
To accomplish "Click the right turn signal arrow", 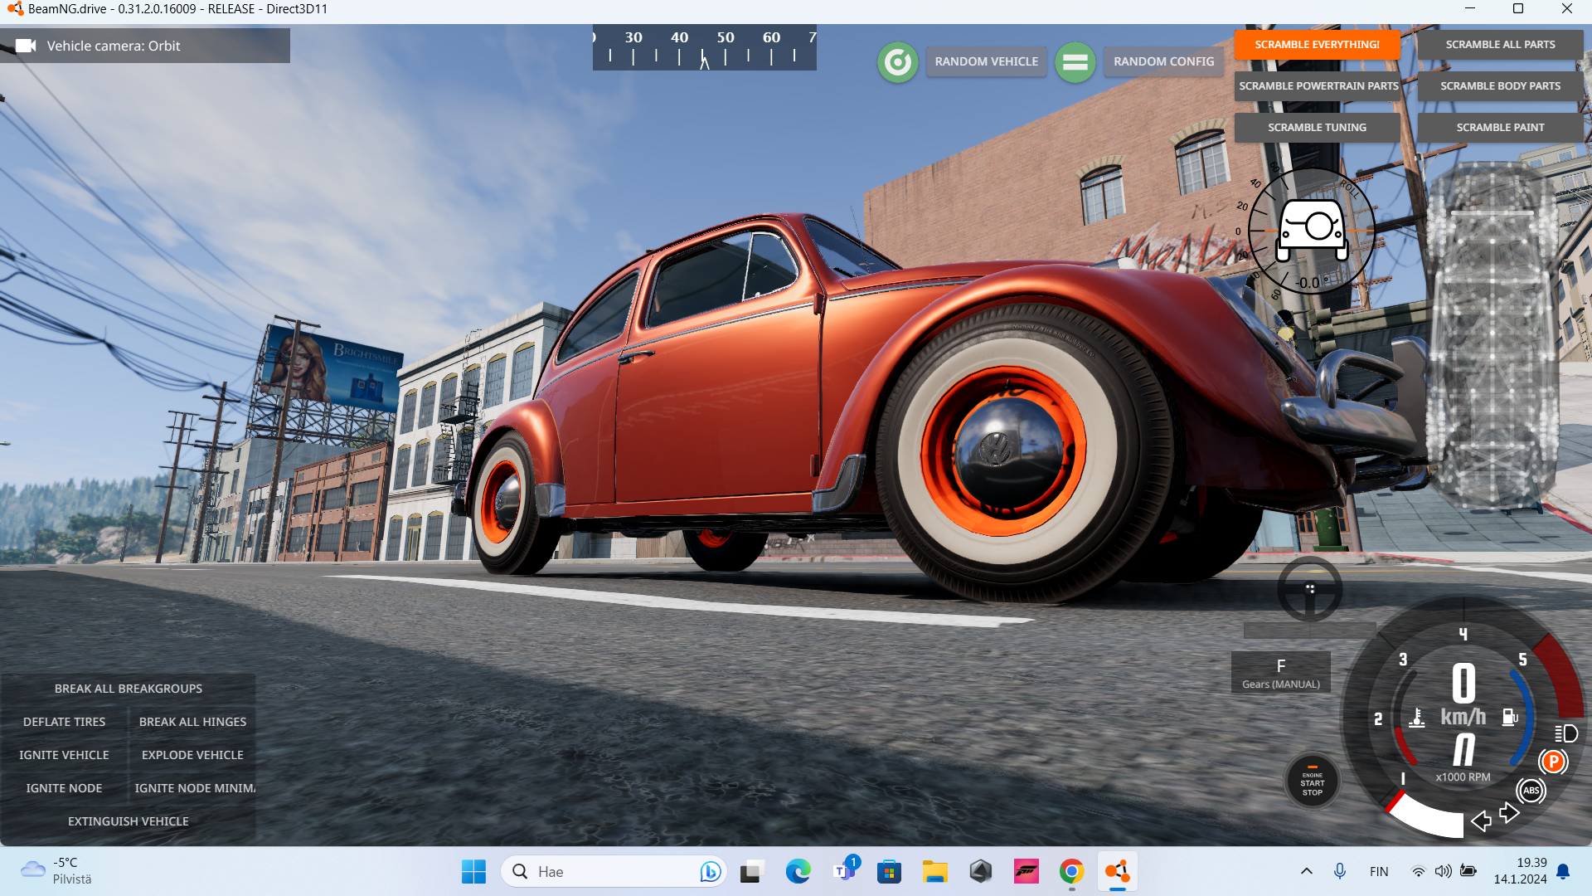I will click(x=1509, y=812).
